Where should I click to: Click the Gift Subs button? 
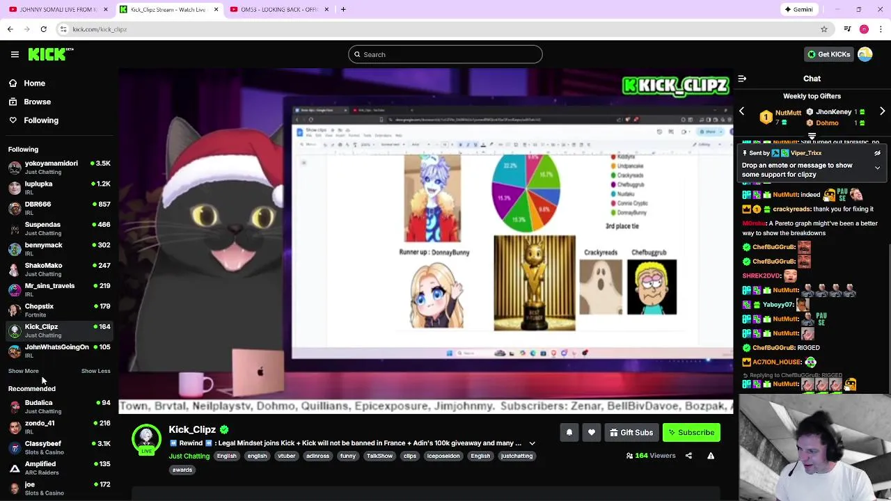pyautogui.click(x=631, y=433)
